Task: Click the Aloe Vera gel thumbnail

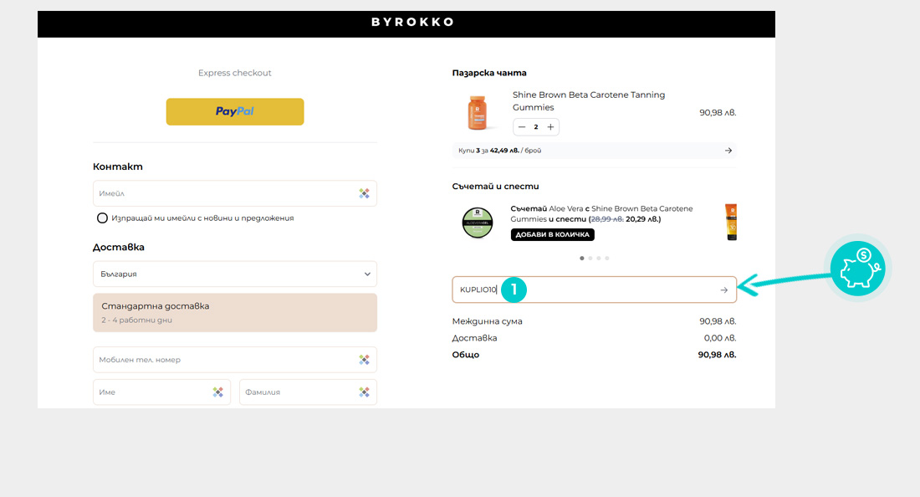Action: click(x=477, y=223)
